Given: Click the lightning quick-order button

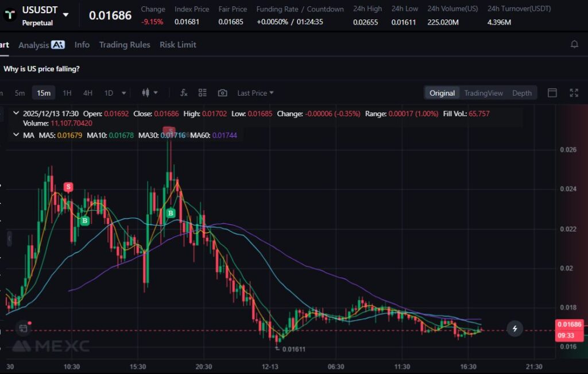Looking at the screenshot, I should [515, 328].
